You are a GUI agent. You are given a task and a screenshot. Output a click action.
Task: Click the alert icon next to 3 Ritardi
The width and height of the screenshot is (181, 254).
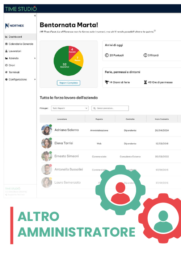coord(145,55)
